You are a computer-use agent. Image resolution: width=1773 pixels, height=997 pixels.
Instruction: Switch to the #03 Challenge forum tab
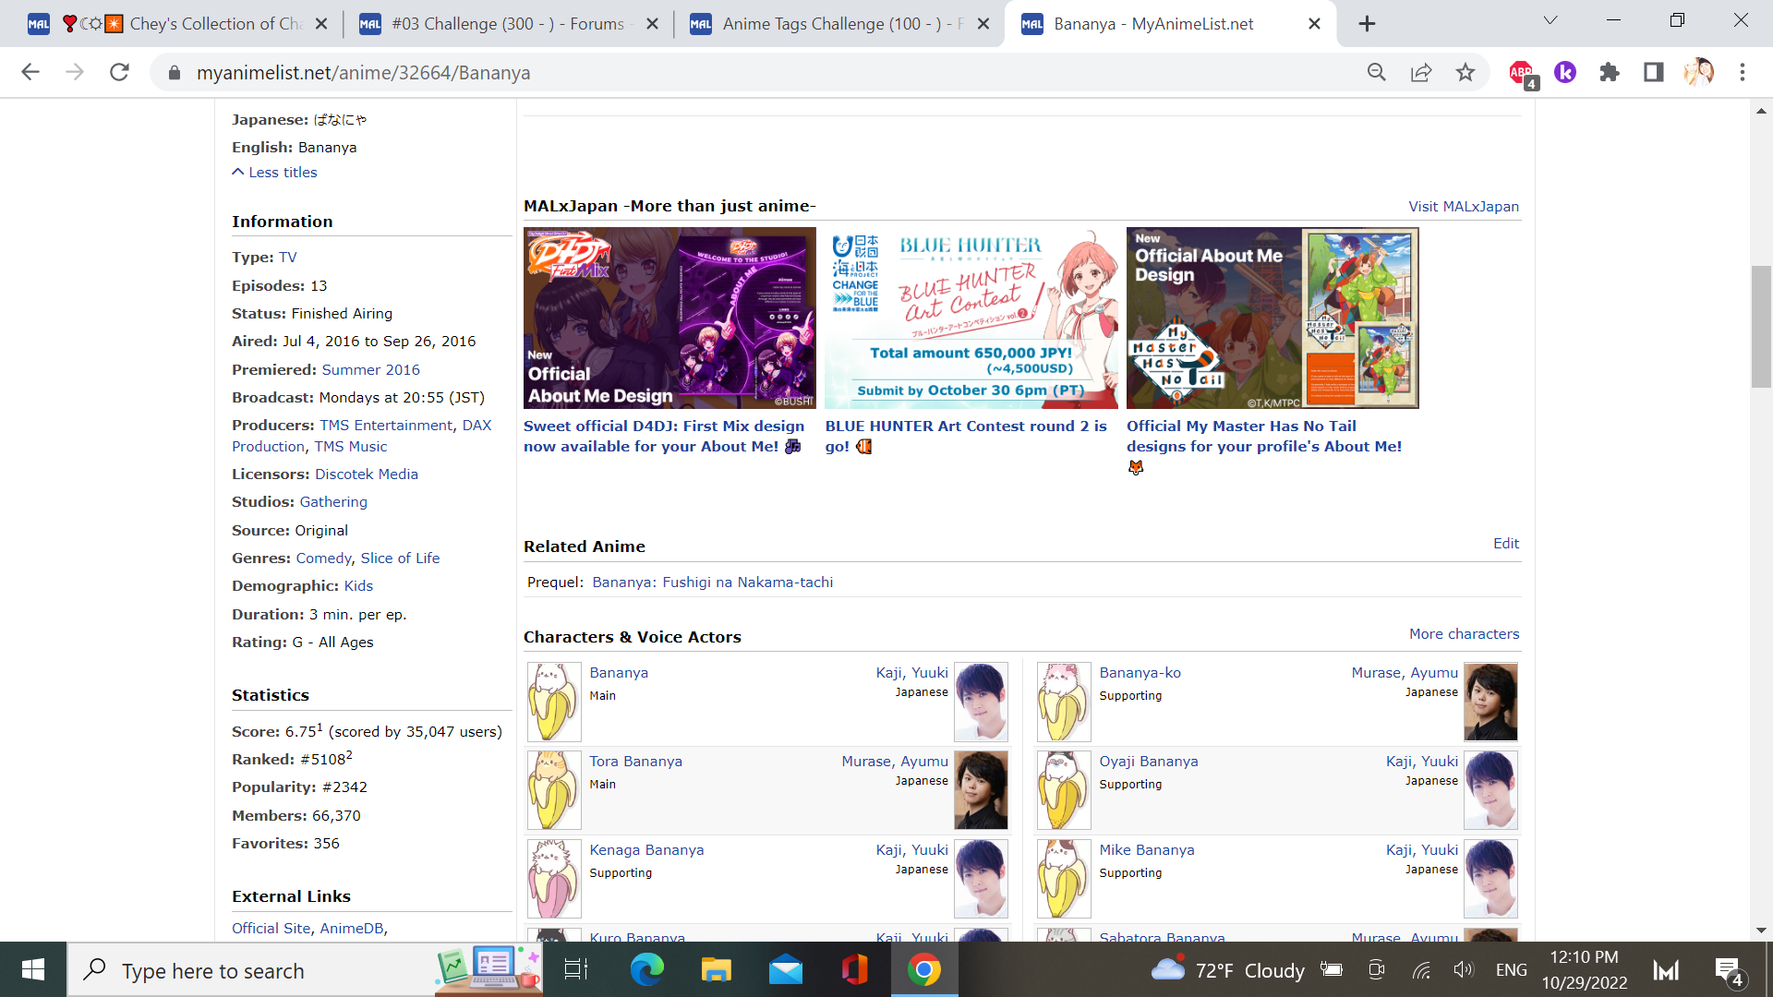(507, 24)
